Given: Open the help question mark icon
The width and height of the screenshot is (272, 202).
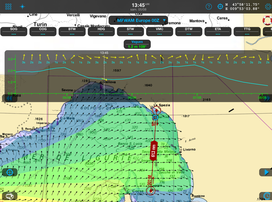Looking at the screenshot, I should tap(209, 7).
